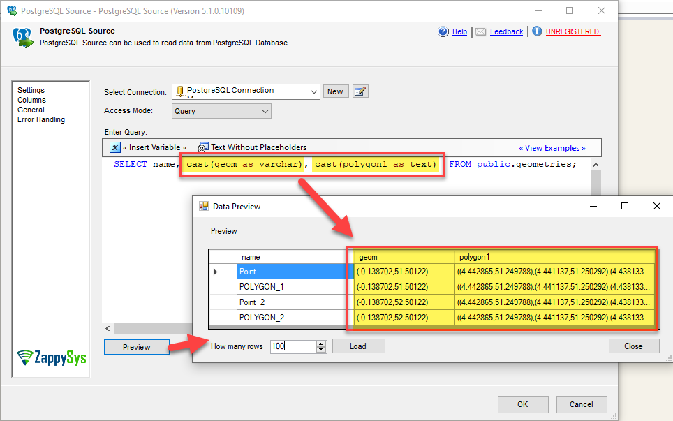Go to the General page
The image size is (673, 421).
click(x=31, y=110)
